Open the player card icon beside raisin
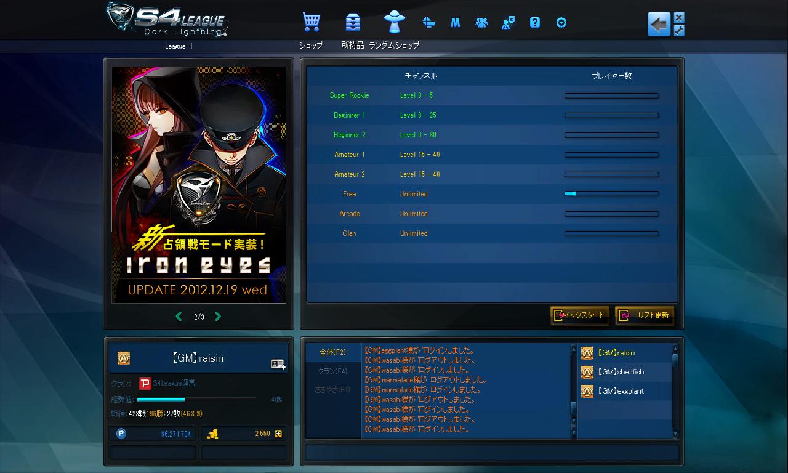The width and height of the screenshot is (788, 473). [278, 364]
